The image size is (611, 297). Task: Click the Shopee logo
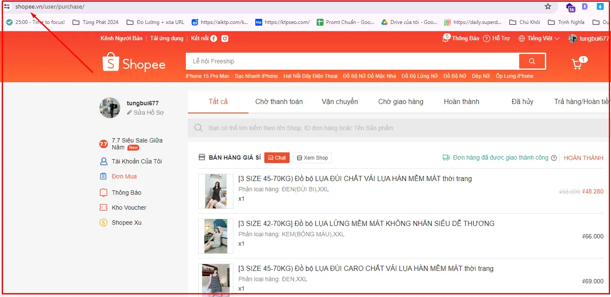click(134, 62)
